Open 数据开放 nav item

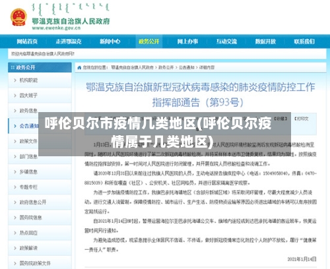pyautogui.click(x=265, y=42)
